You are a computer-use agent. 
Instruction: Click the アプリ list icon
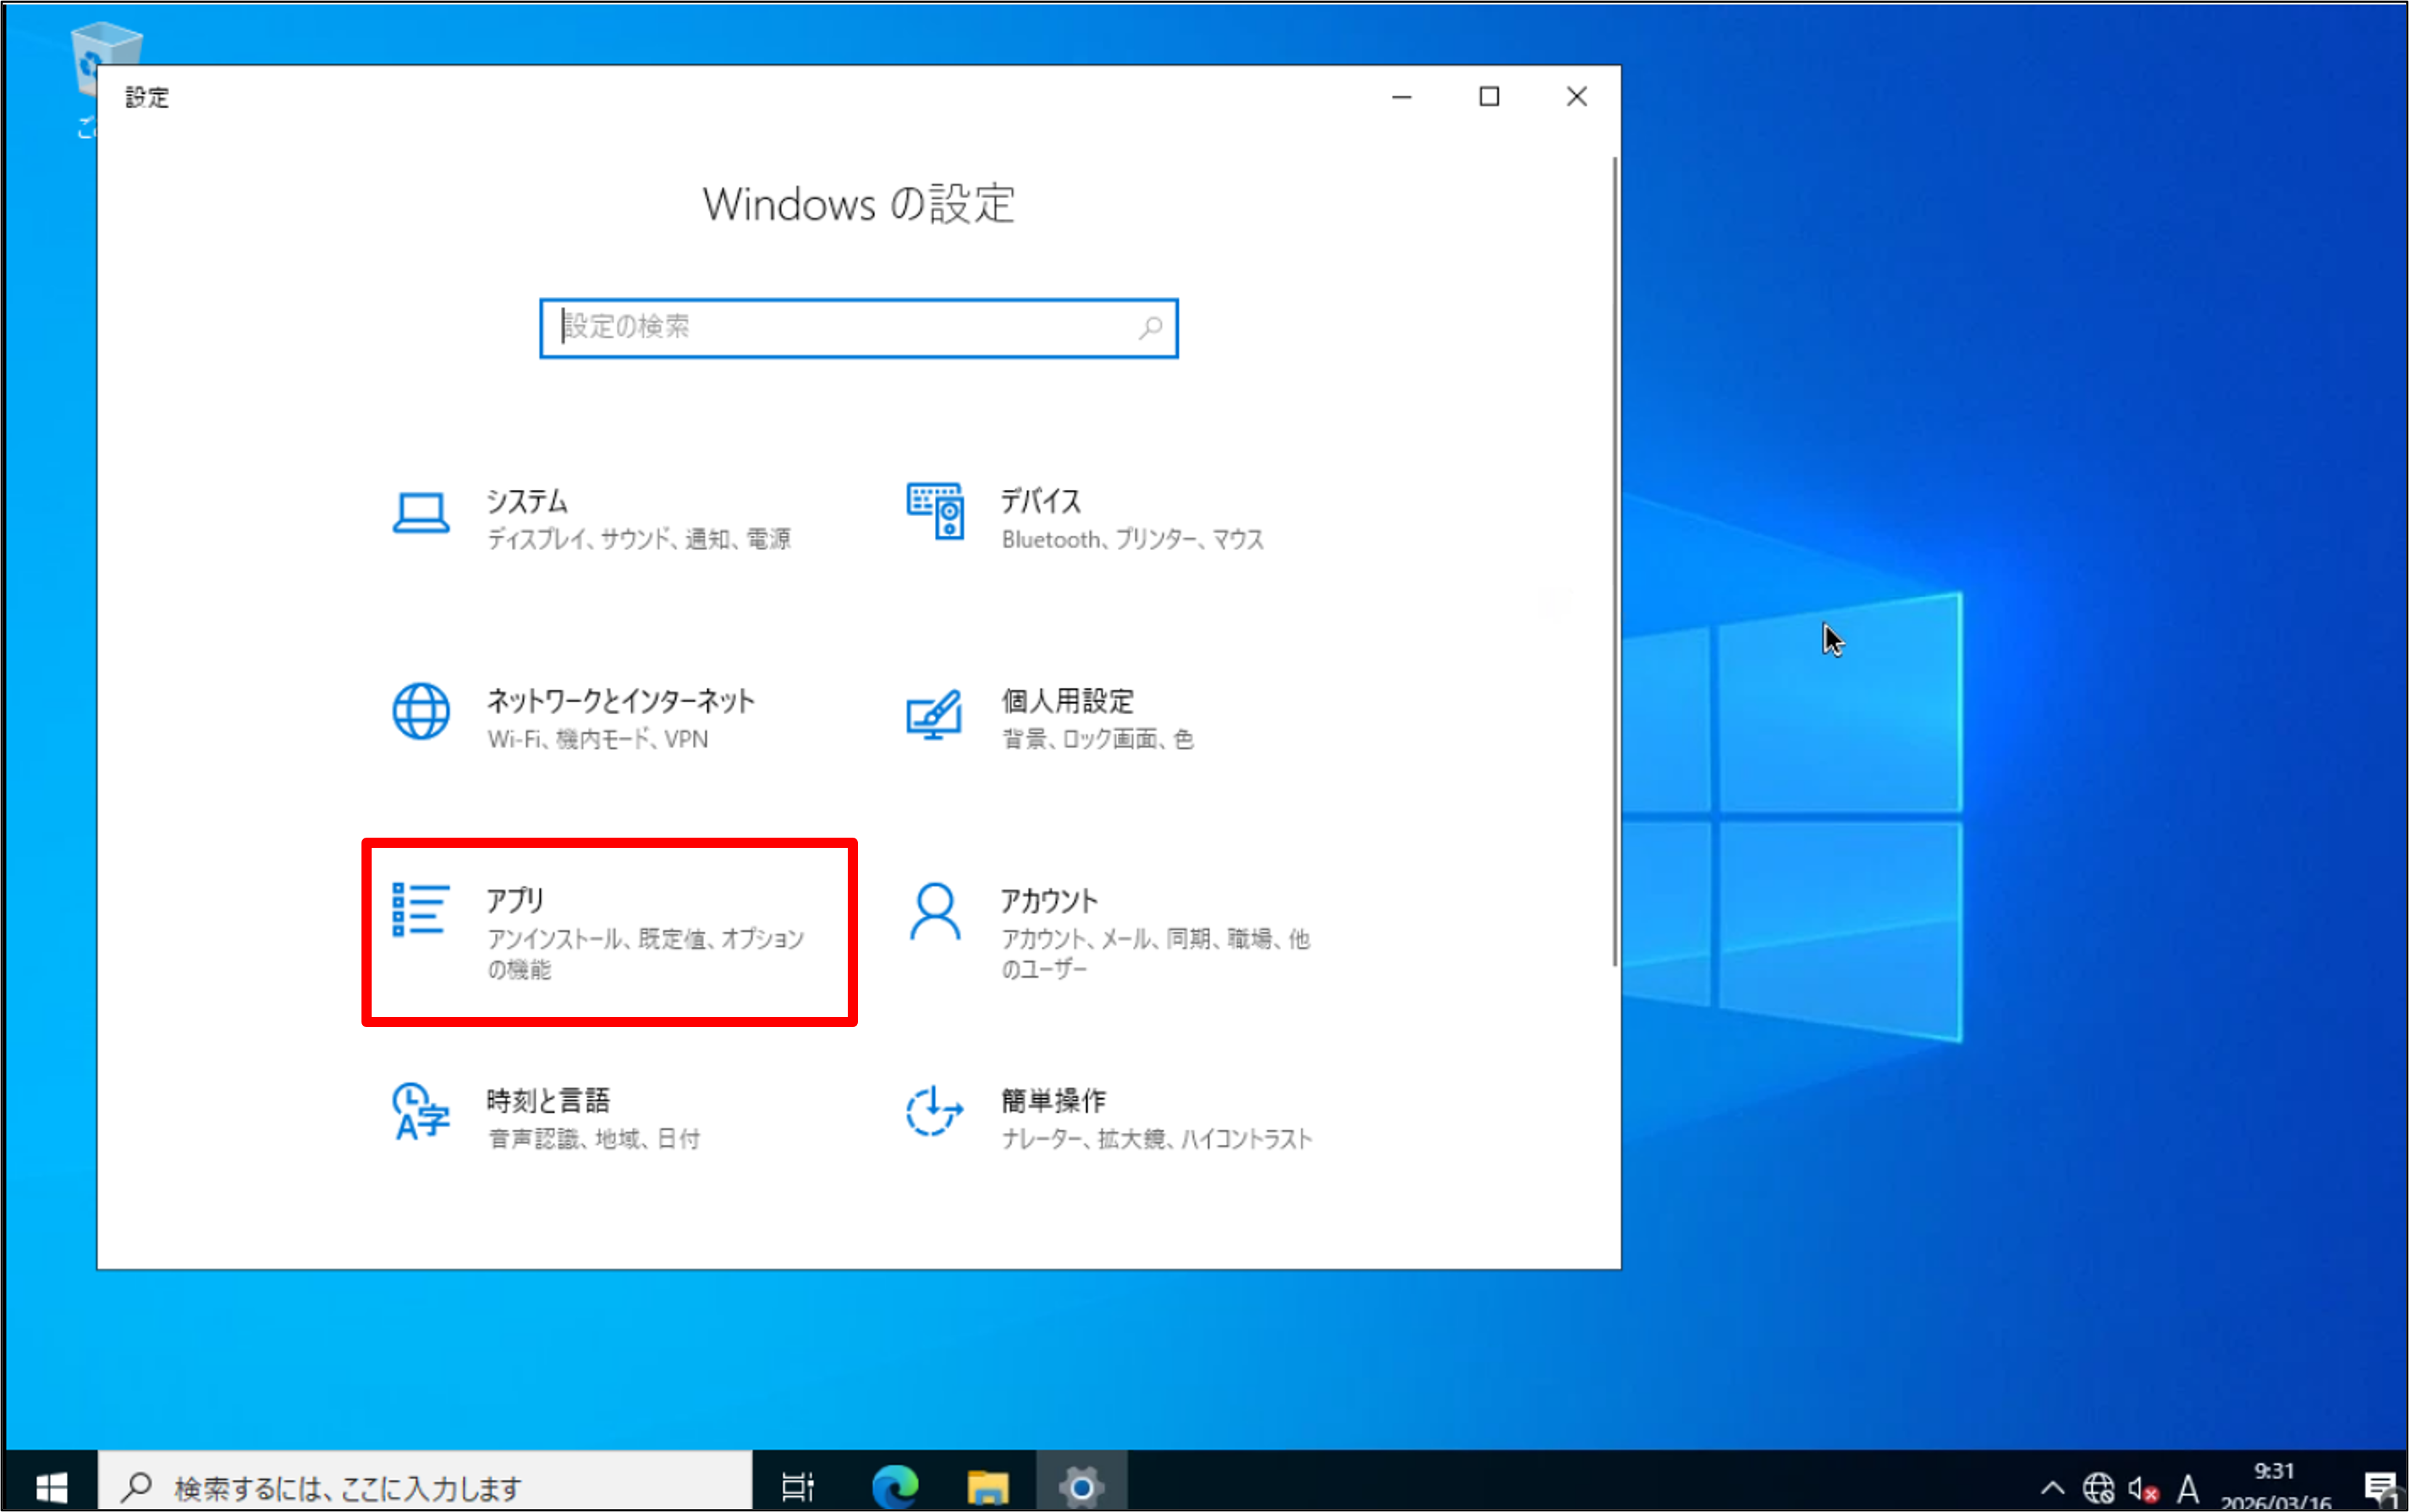(x=418, y=910)
